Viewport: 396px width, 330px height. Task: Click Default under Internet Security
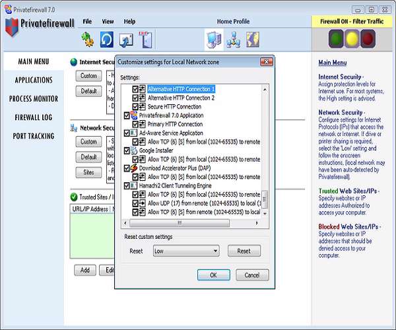(88, 91)
